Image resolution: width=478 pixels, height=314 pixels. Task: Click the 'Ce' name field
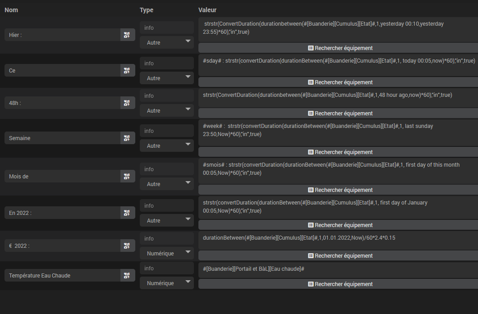[63, 71]
